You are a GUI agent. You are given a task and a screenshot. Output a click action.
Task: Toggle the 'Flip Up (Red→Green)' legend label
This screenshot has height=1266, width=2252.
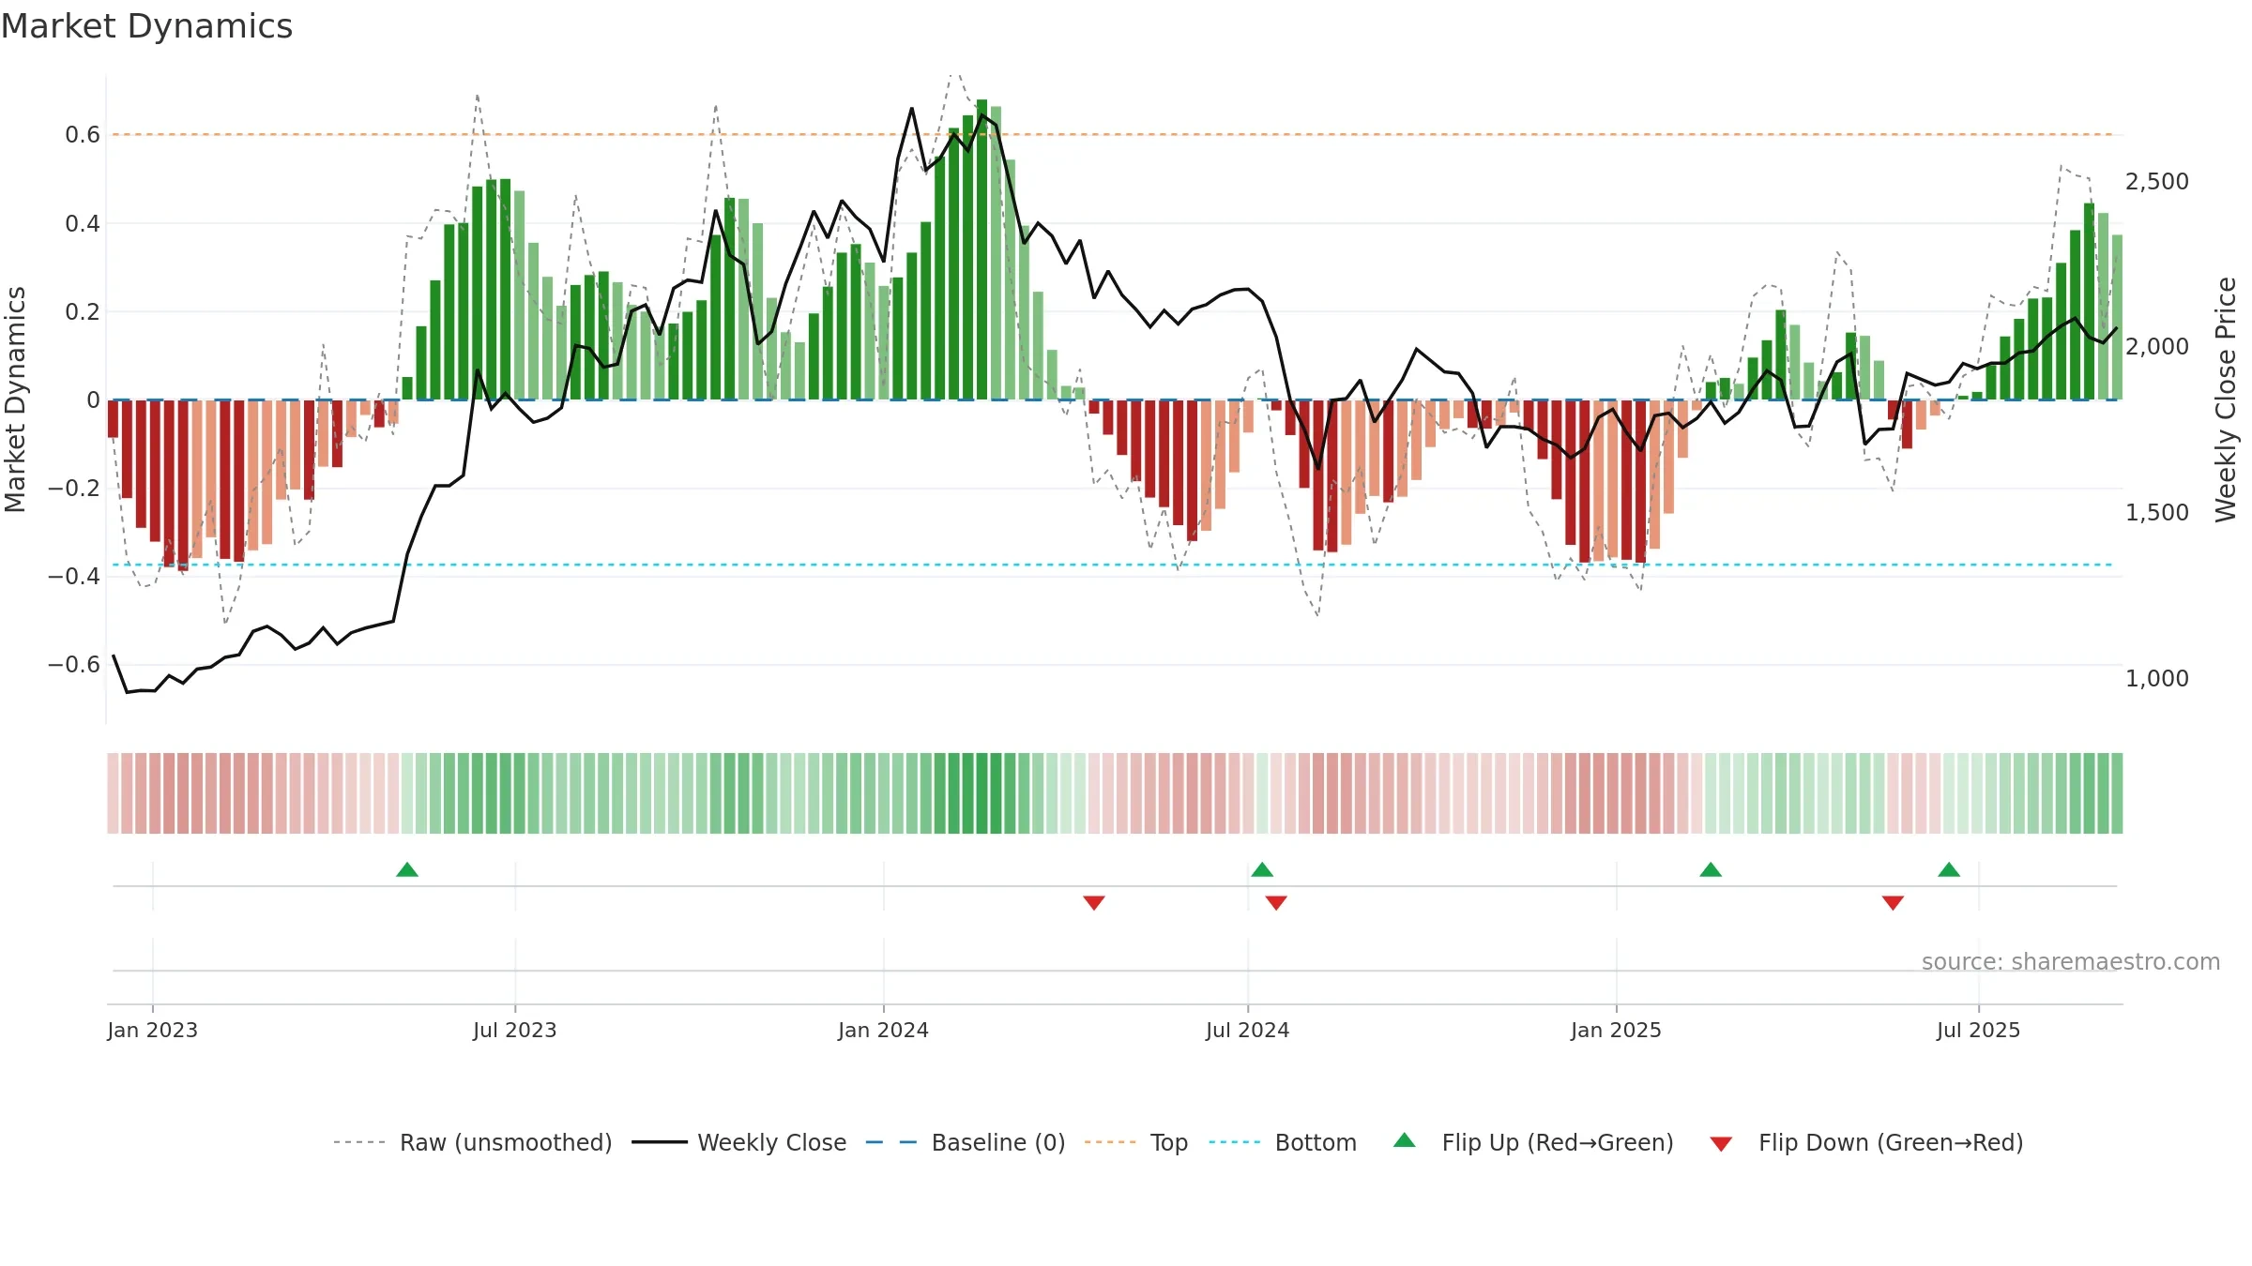[1558, 1142]
